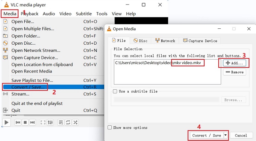Click VLC cone icon in title bar
The width and height of the screenshot is (256, 141).
(x=6, y=5)
